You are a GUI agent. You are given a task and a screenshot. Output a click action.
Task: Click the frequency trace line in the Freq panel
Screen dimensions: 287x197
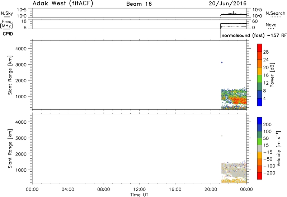point(234,24)
